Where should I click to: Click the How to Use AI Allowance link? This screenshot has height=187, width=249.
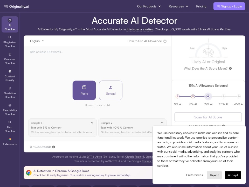(144, 41)
